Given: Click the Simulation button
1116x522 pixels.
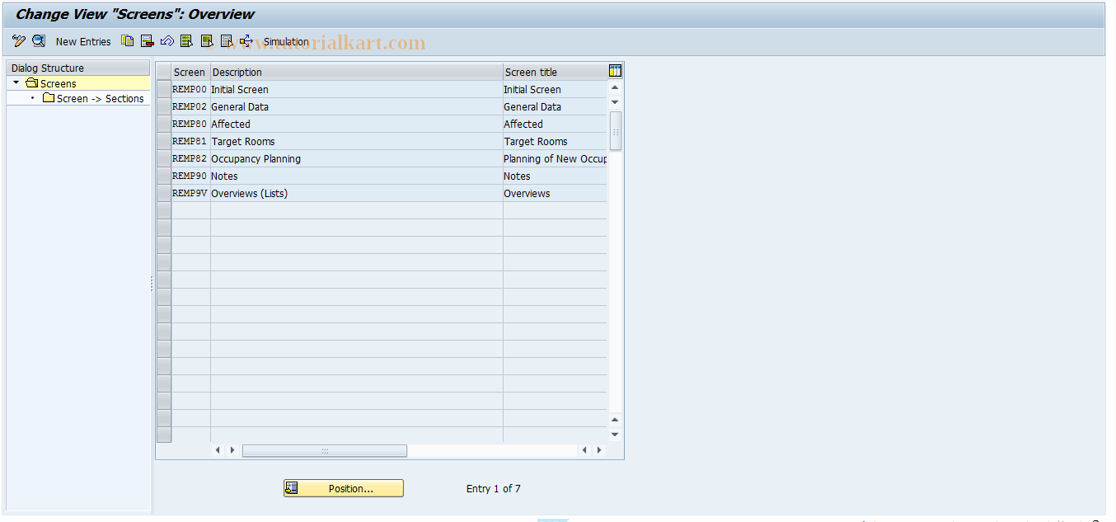Looking at the screenshot, I should [x=286, y=41].
